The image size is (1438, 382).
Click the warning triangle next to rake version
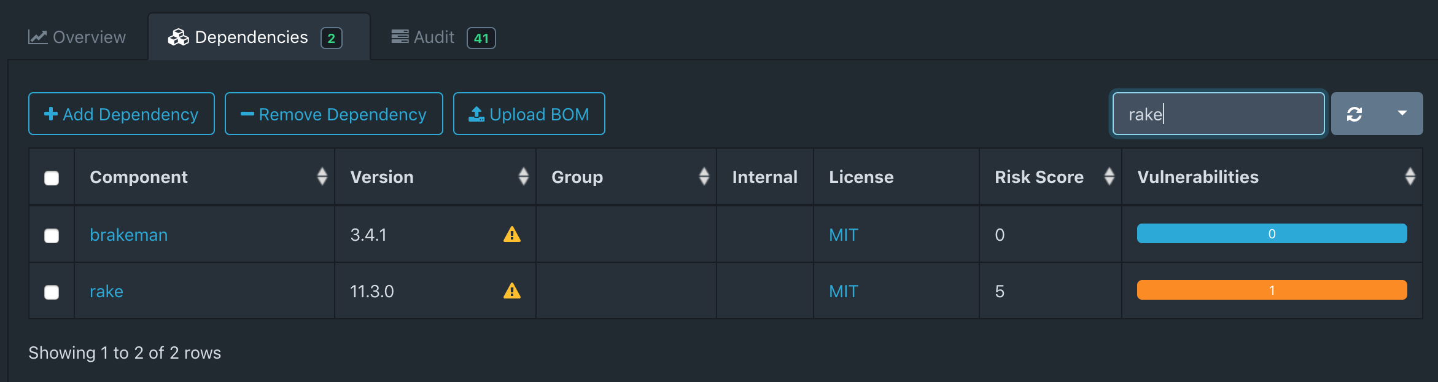click(x=513, y=291)
